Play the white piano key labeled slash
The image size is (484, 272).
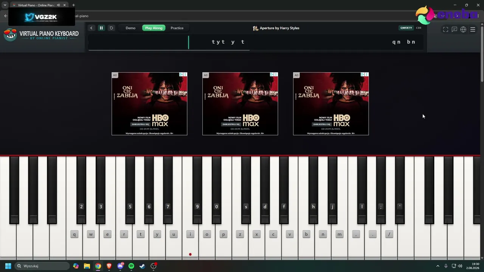389,234
